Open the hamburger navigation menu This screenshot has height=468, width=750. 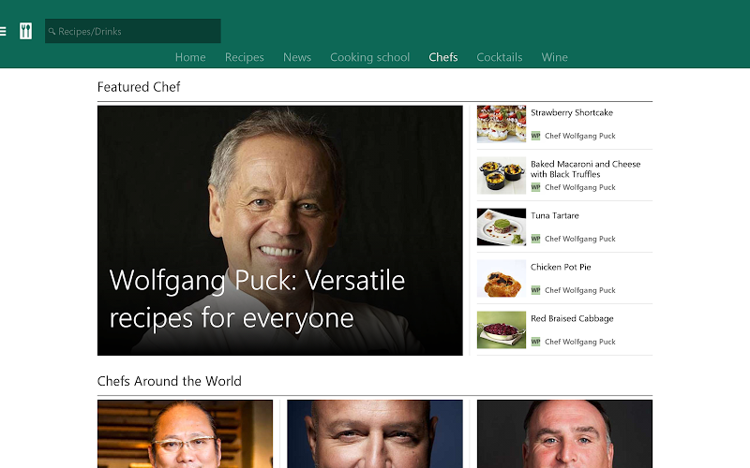pyautogui.click(x=3, y=31)
